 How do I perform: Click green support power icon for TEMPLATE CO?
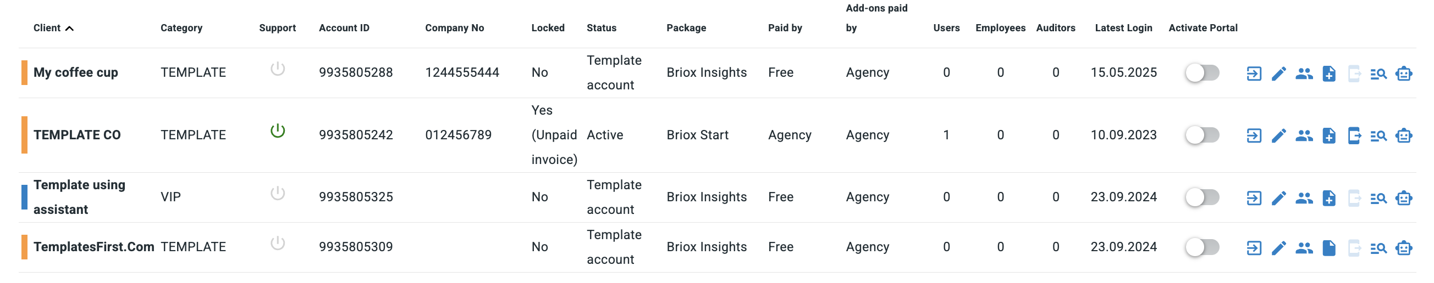(277, 131)
